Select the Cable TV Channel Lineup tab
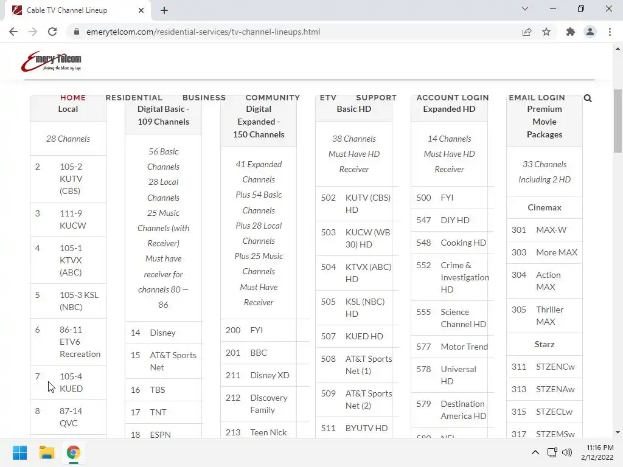Image resolution: width=623 pixels, height=467 pixels. pos(77,10)
